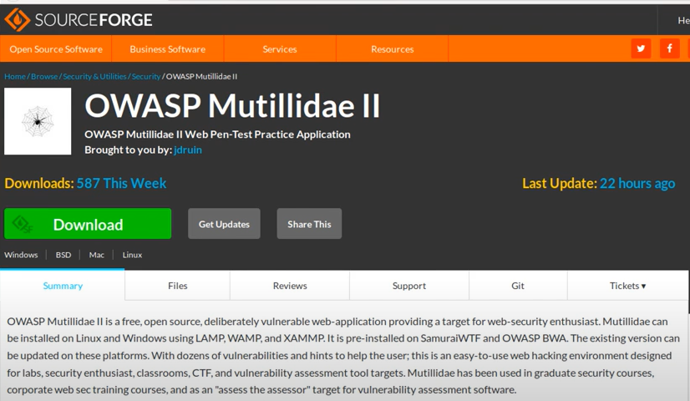690x401 pixels.
Task: Open the Facebook social icon
Action: click(669, 48)
